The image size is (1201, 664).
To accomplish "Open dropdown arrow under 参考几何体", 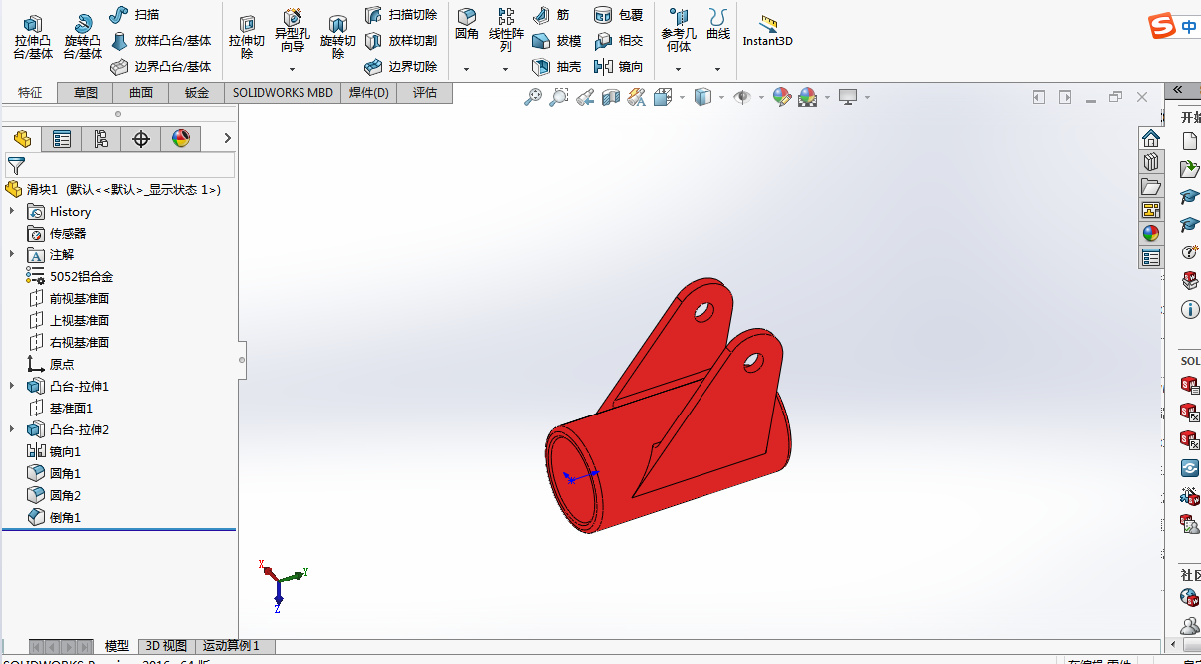I will click(678, 69).
